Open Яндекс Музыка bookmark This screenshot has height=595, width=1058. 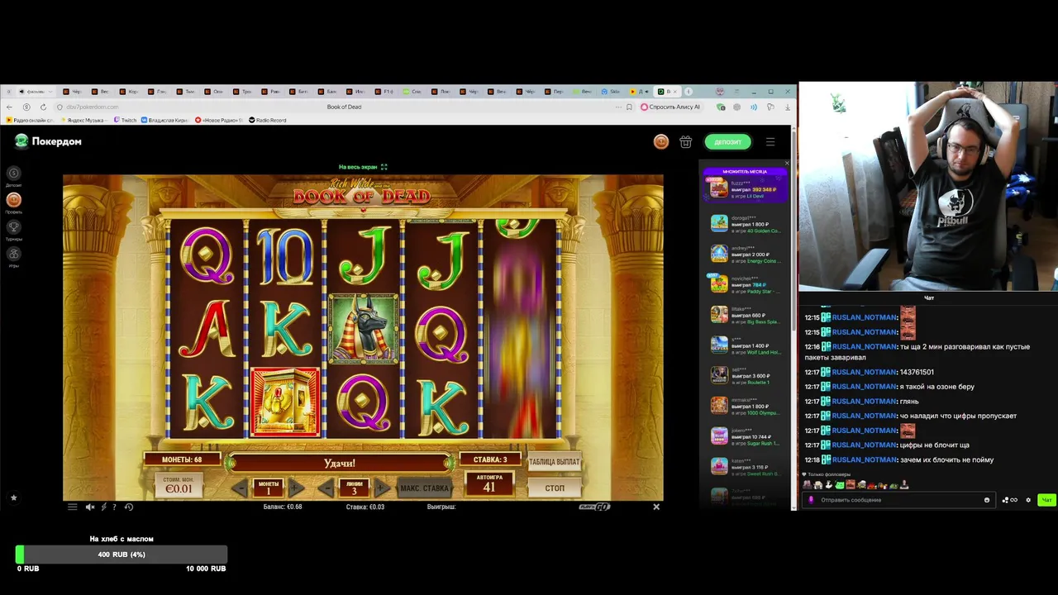click(x=85, y=120)
